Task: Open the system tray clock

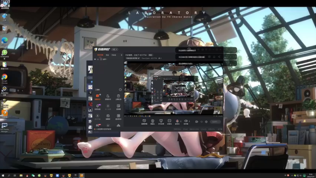Action: click(x=311, y=175)
